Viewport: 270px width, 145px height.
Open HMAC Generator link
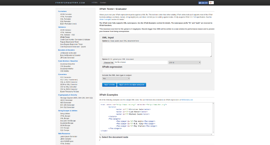66,100
